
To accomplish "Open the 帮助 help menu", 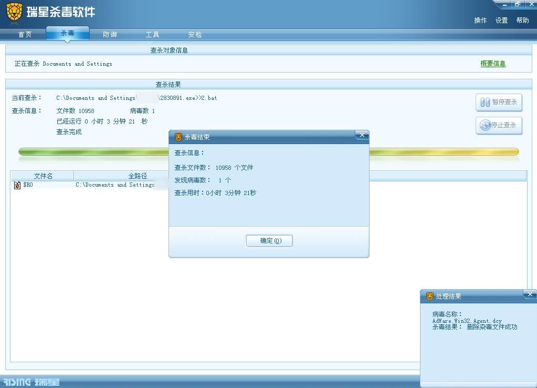I will point(523,20).
